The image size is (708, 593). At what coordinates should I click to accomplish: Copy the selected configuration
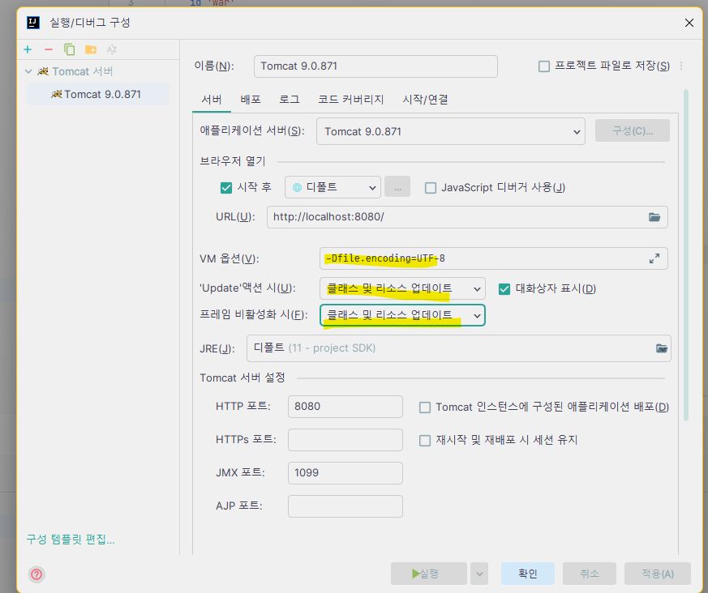click(69, 49)
